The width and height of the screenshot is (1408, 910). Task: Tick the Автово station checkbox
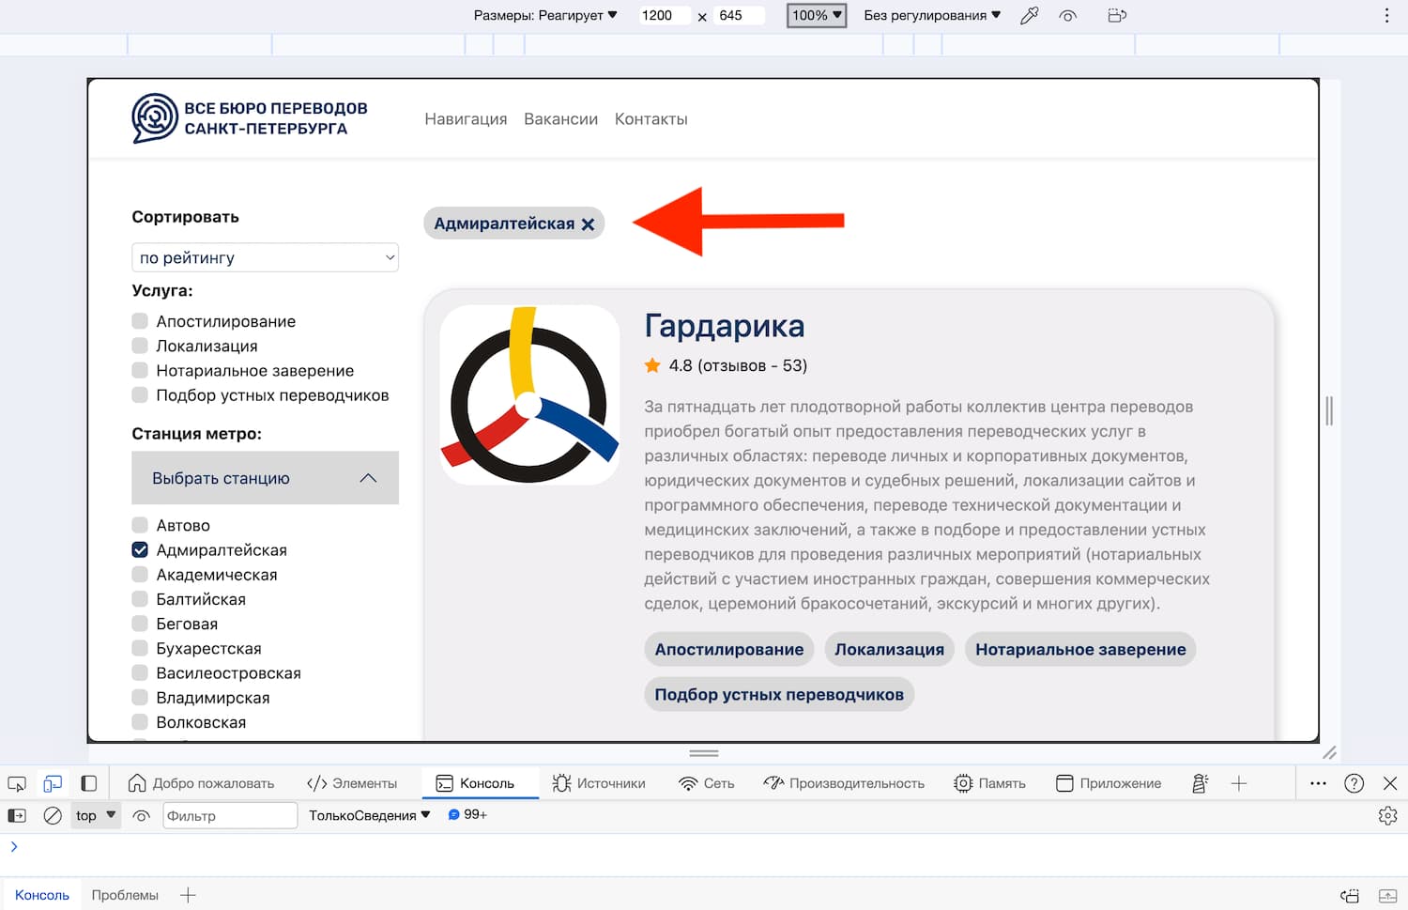140,525
